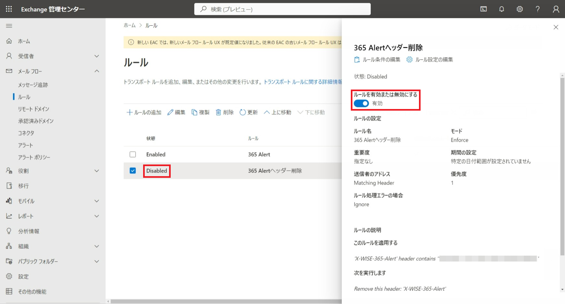Viewport: 565px width, 304px height.
Task: Collapse the メール フロー navigation section
Action: 96,71
